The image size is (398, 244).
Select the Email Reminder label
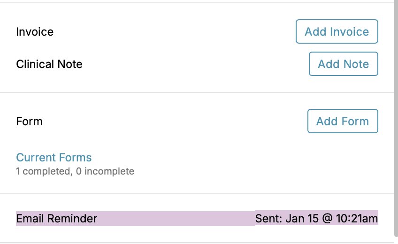[57, 219]
